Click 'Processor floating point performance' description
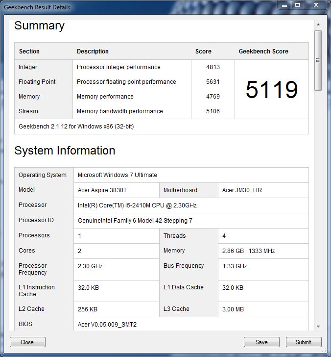The image size is (331, 357). (x=126, y=82)
